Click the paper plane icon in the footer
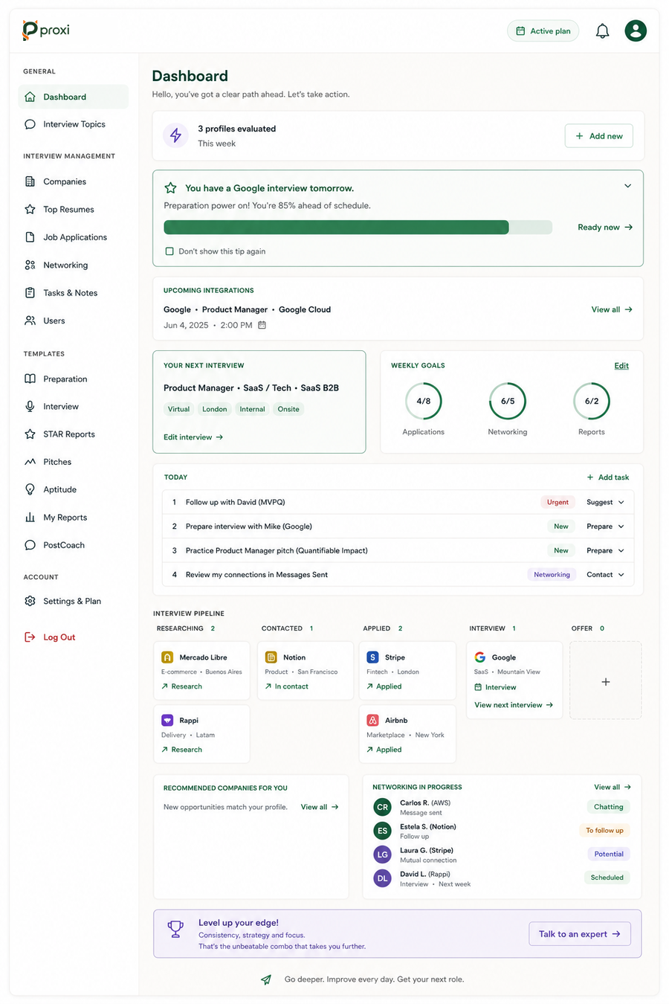This screenshot has height=1004, width=669. 266,979
